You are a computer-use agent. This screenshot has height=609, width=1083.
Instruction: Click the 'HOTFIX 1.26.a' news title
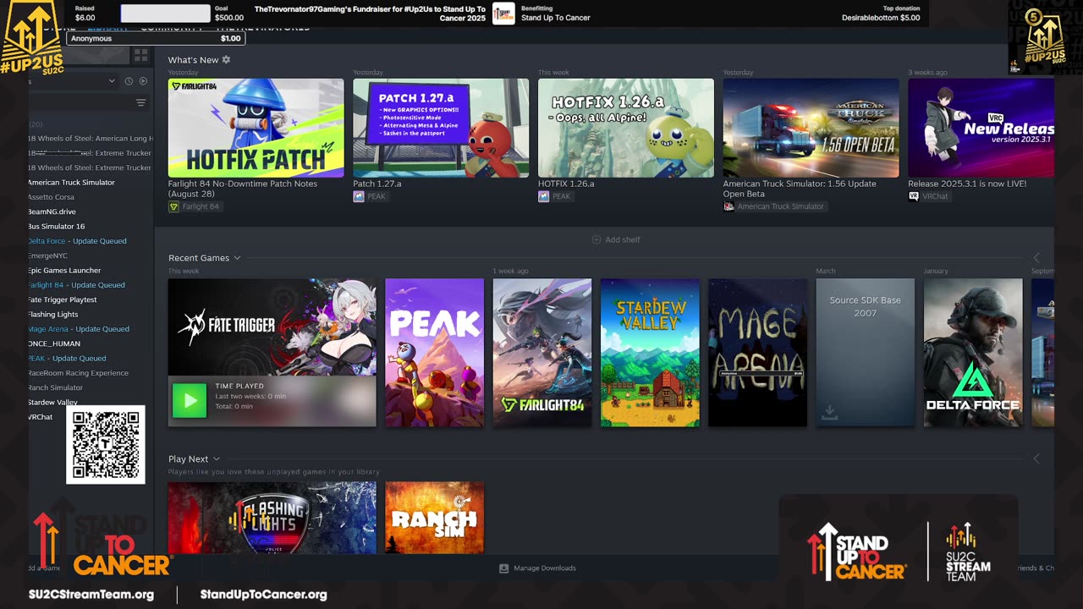(566, 184)
